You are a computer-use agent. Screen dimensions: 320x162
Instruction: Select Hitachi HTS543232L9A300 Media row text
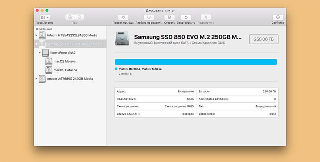pyautogui.click(x=72, y=35)
